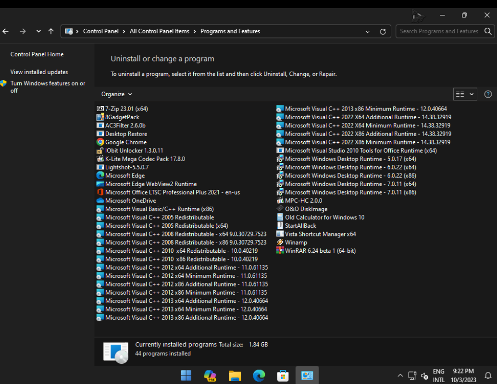Open Control Panel Home link
This screenshot has height=384, width=497.
37,54
